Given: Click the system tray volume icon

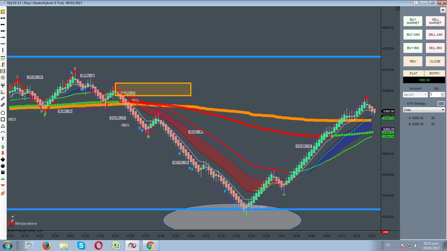Looking at the screenshot, I should click(416, 246).
